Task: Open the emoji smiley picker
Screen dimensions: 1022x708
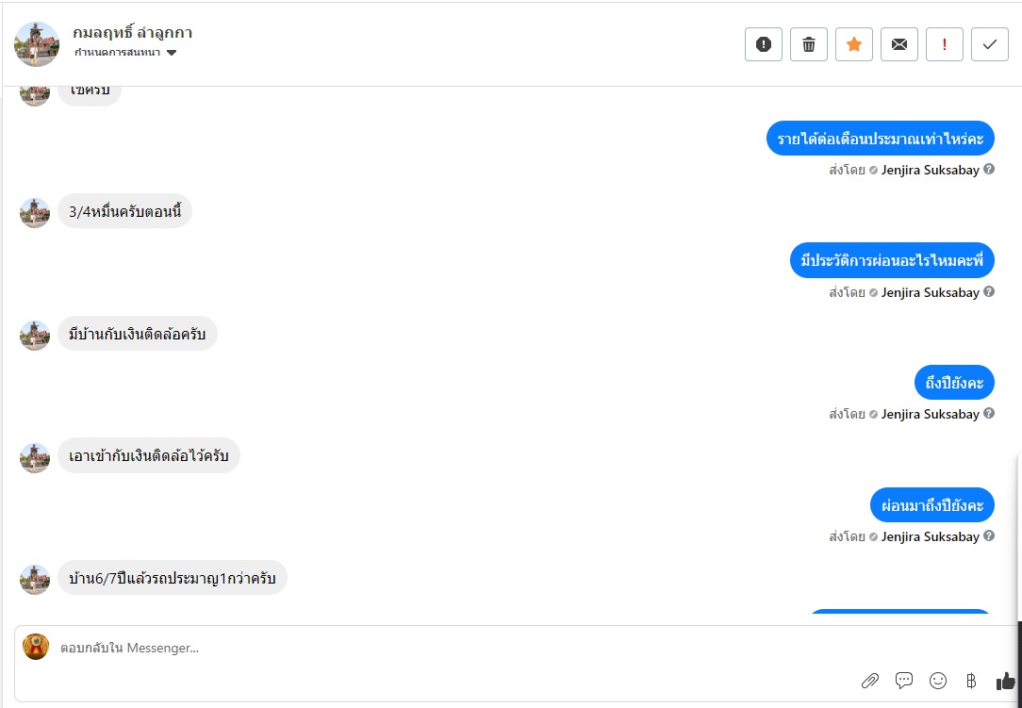Action: coord(938,681)
